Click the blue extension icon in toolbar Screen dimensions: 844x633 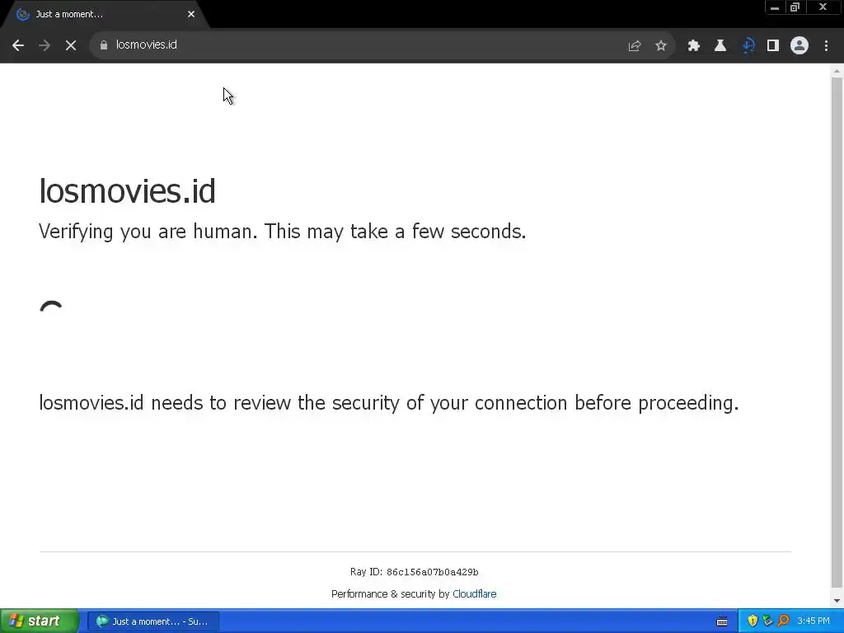click(748, 46)
